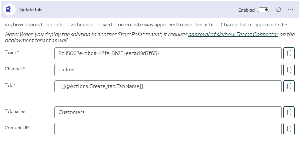Focus the Tab field with Create_tab.TabName expression
The image size is (300, 144).
[x=168, y=86]
